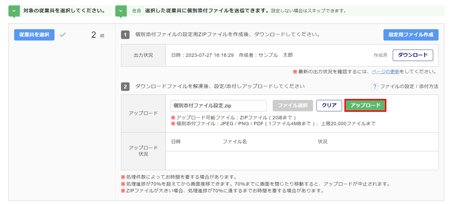Click the green checkmark beside 従業員を選択
Image resolution: width=451 pixels, height=204 pixels.
pos(63,34)
